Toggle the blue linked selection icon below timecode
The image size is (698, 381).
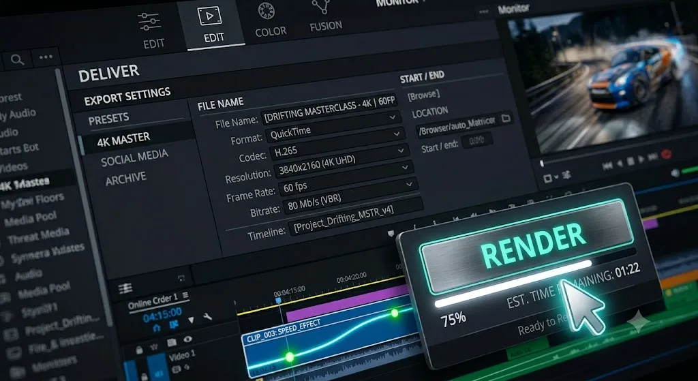[174, 325]
